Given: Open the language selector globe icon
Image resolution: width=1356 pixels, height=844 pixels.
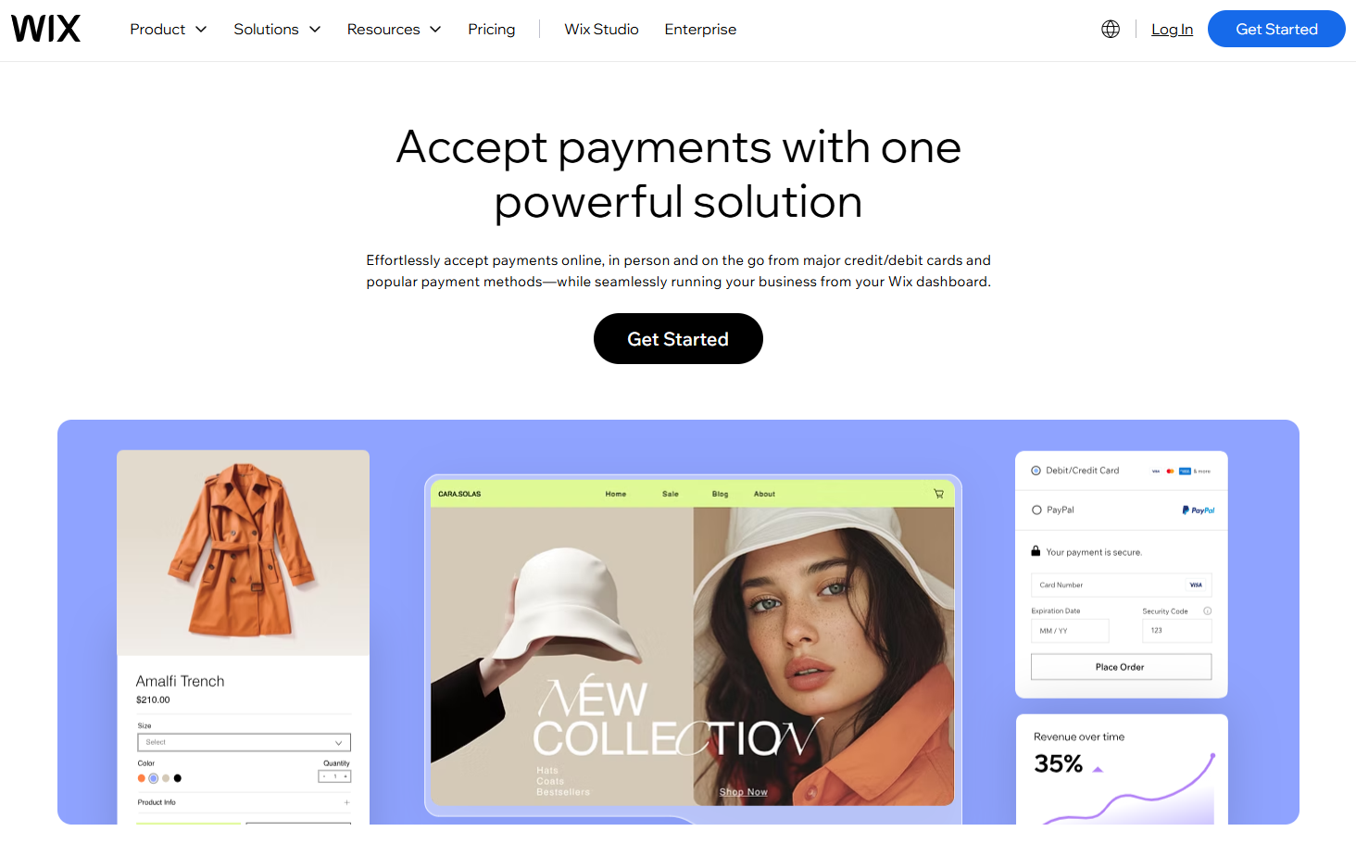Looking at the screenshot, I should pos(1111,29).
